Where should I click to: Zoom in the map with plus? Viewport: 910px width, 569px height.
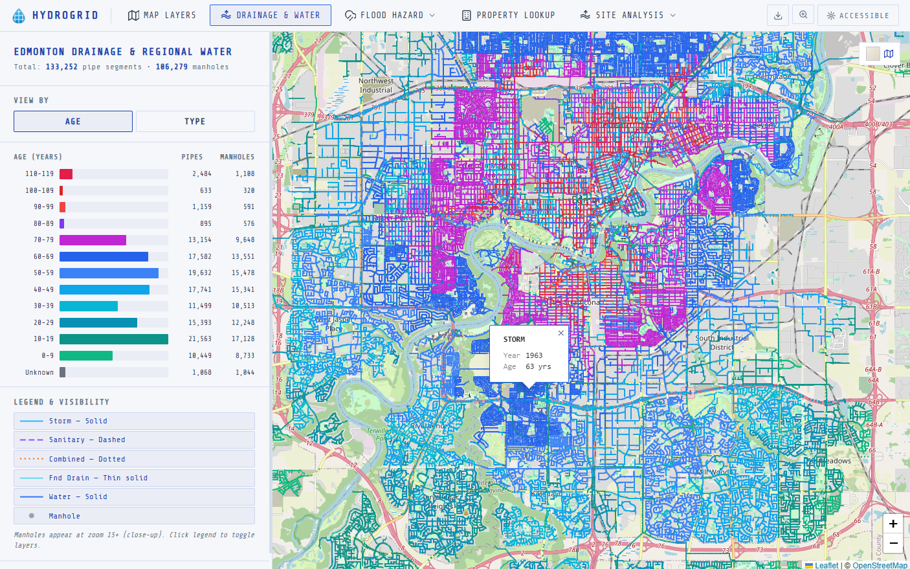point(893,524)
